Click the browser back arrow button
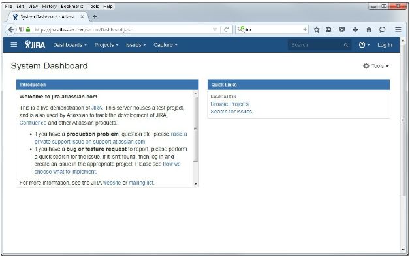This screenshot has width=410, height=257. click(x=10, y=29)
